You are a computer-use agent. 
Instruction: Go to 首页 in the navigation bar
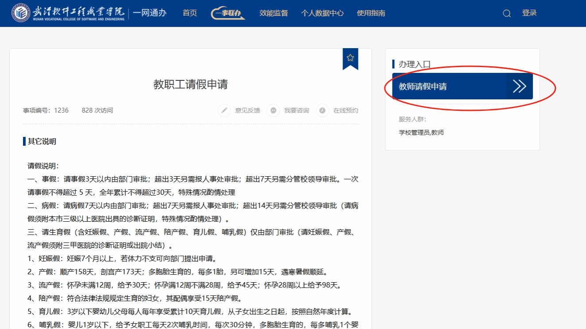(x=189, y=13)
